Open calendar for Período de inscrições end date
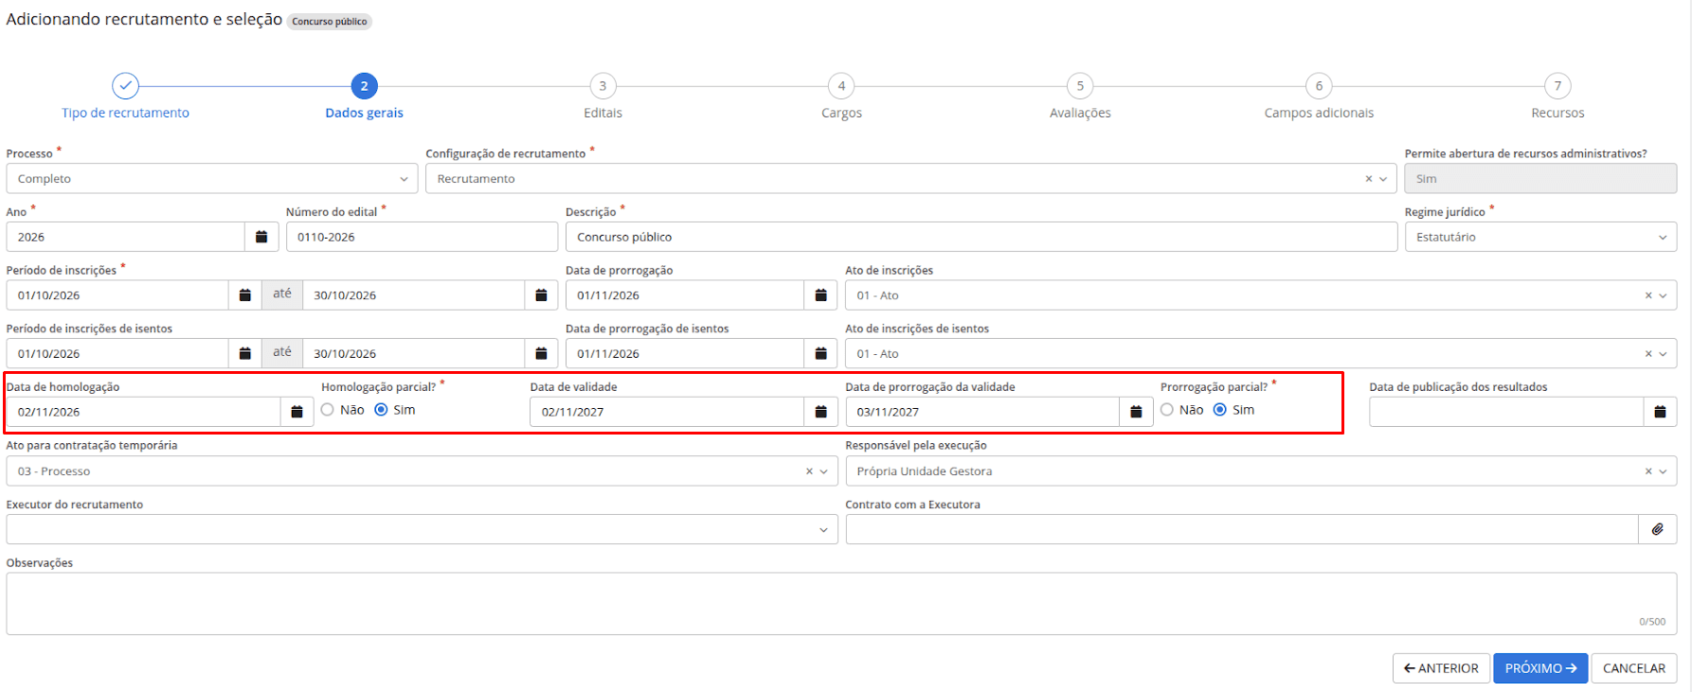The image size is (1692, 692). (541, 295)
